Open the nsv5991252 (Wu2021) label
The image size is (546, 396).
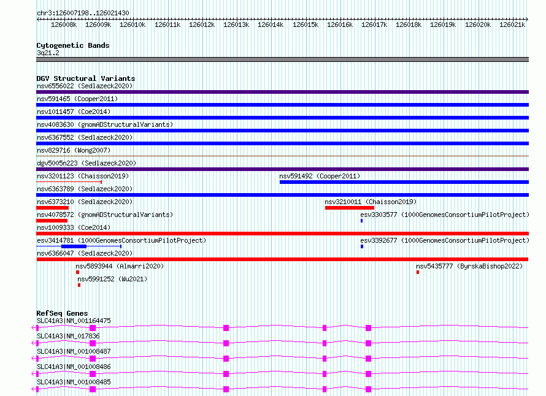click(112, 279)
